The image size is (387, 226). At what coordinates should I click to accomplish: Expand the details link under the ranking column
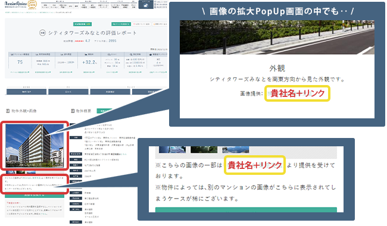pos(158,72)
